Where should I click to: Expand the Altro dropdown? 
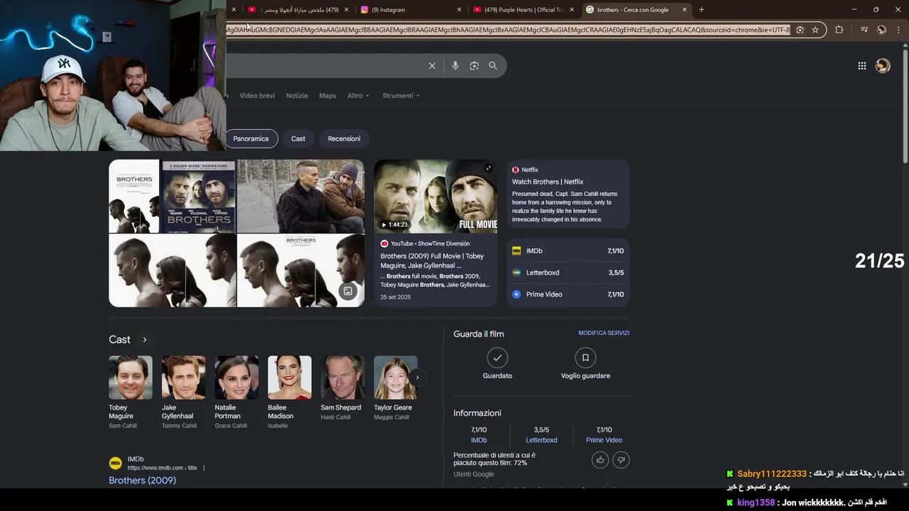tap(358, 96)
